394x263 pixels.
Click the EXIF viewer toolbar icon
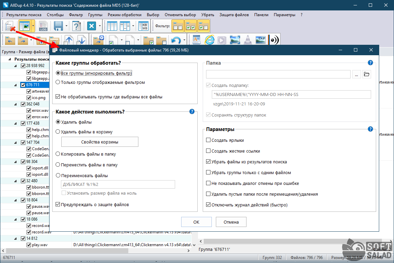tap(261, 40)
